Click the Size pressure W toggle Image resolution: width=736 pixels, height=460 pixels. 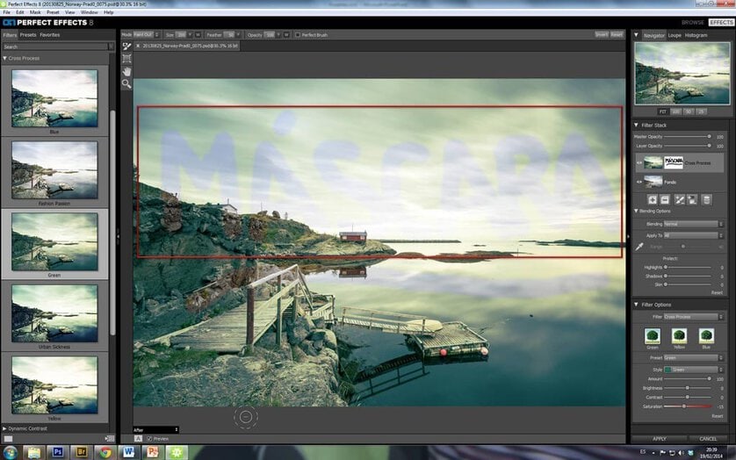pyautogui.click(x=198, y=35)
